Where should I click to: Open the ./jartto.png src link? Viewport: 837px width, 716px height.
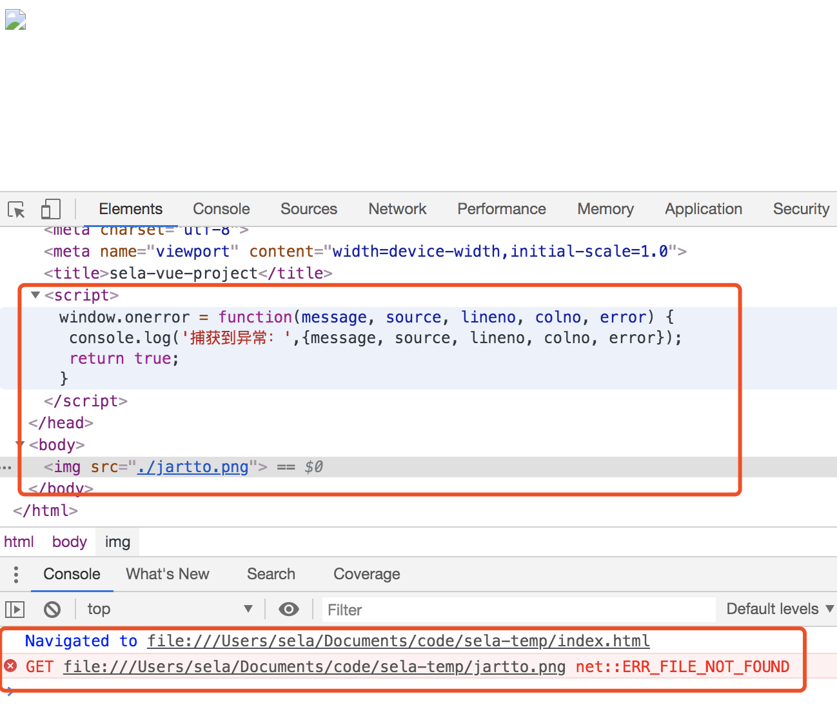193,467
